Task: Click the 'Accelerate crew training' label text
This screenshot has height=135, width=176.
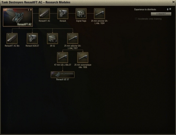Action: click(x=150, y=19)
